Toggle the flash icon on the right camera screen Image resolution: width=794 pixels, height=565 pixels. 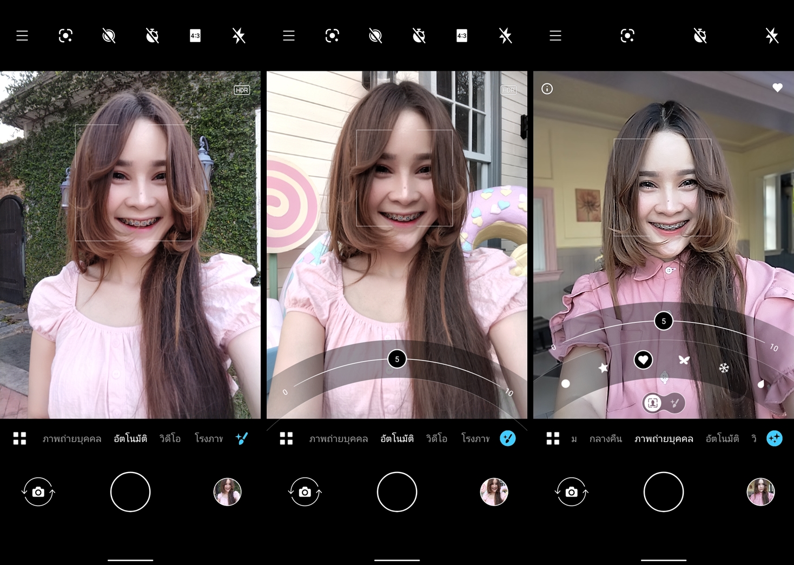click(x=772, y=36)
